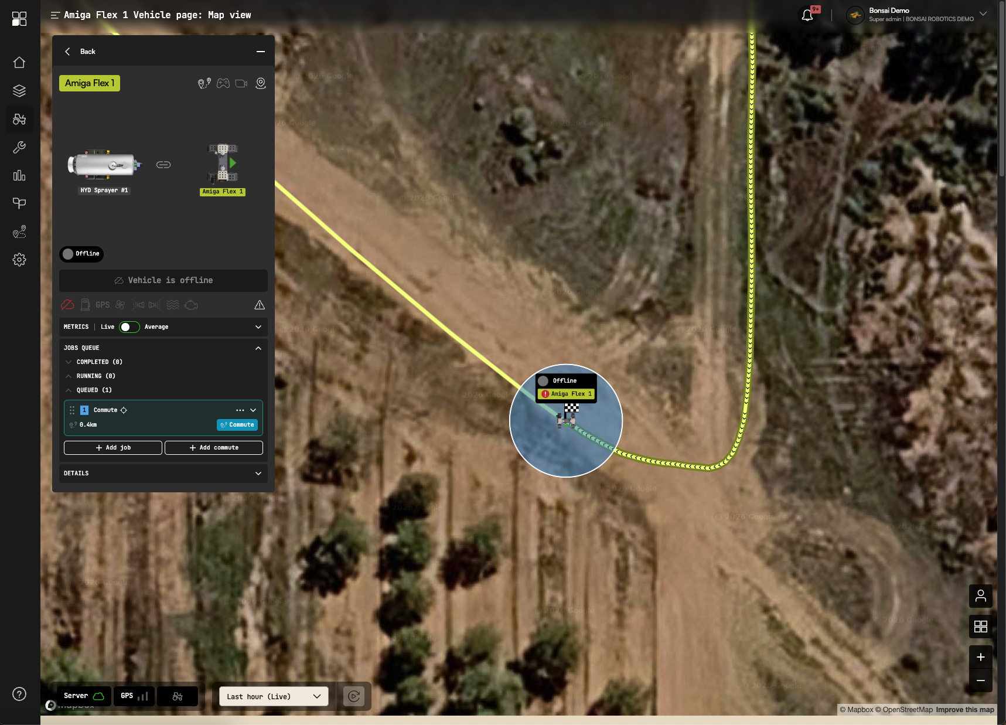This screenshot has height=725, width=1006.
Task: Collapse the JOBS QUEUE section
Action: [258, 348]
